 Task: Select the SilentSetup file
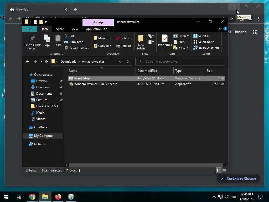coord(146,78)
